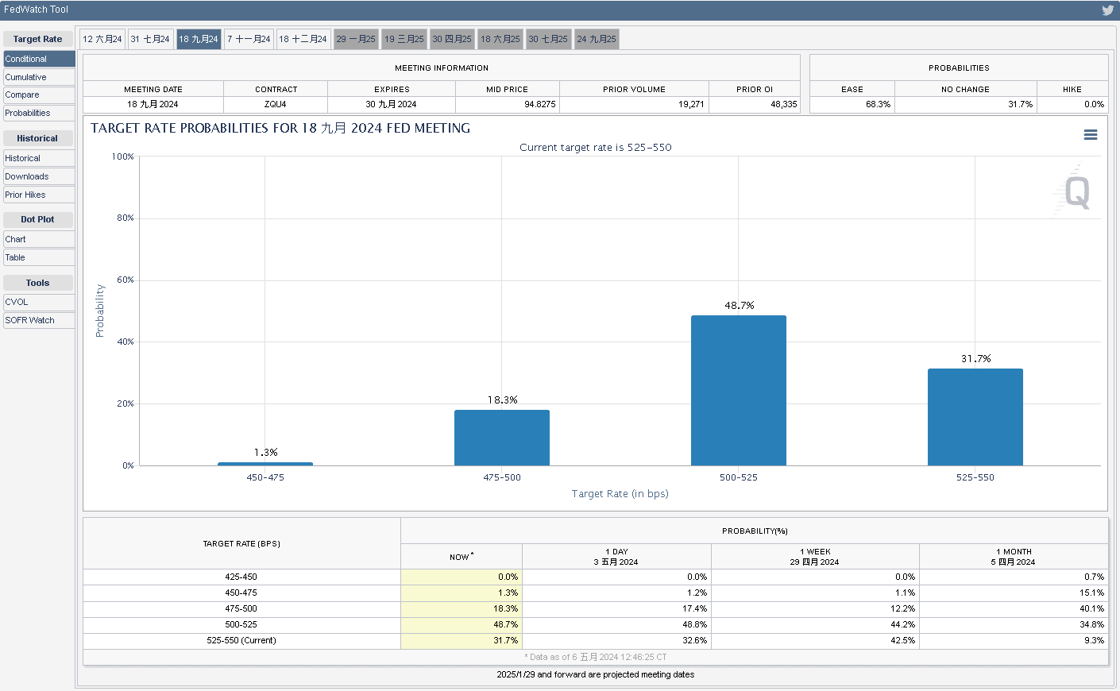Click the 1 DAY column header

click(616, 557)
